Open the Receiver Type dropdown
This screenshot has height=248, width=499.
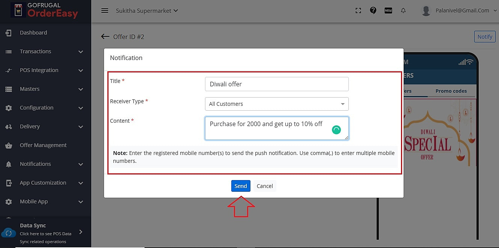277,104
